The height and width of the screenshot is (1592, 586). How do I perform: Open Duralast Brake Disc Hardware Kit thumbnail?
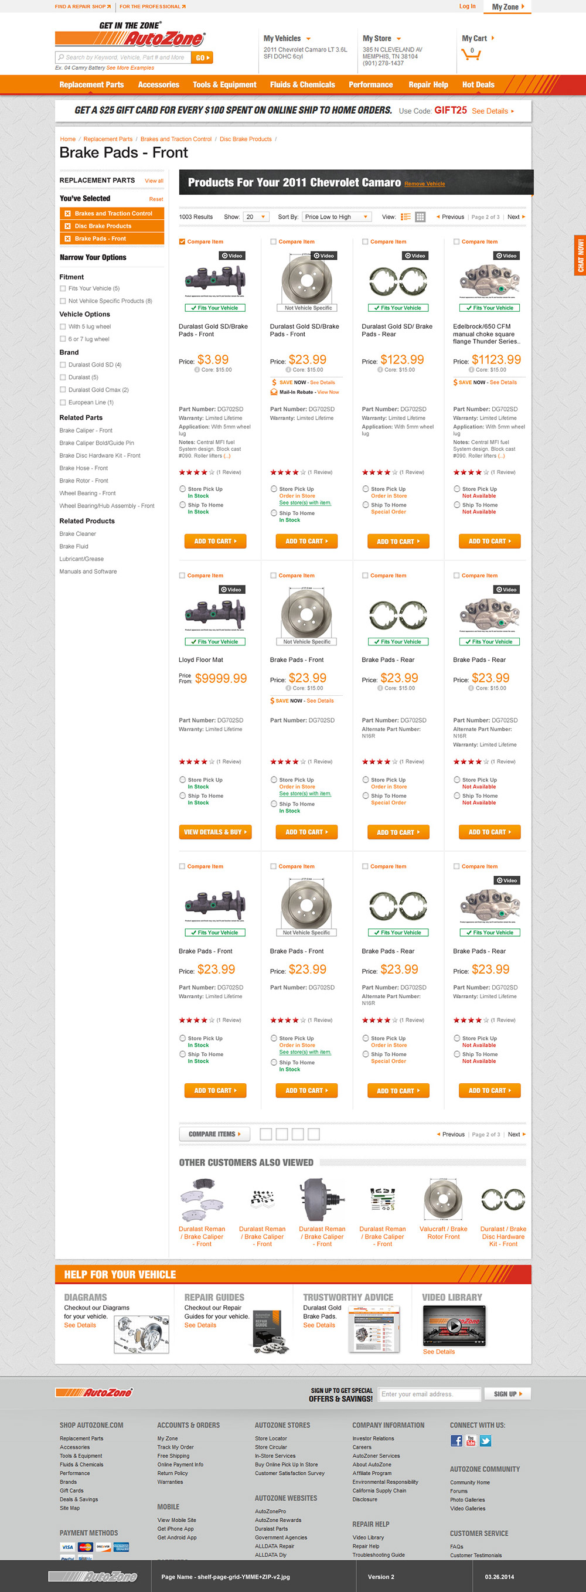coord(503,1199)
